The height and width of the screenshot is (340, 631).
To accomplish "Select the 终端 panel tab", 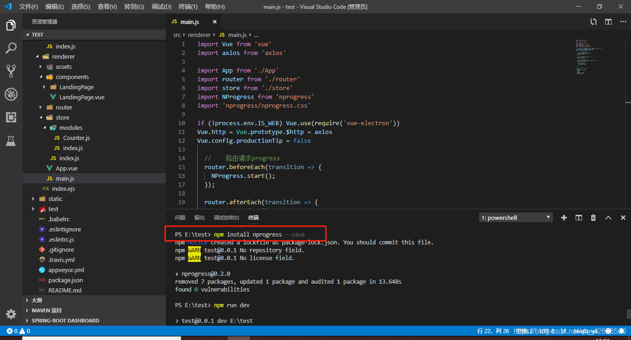I will [x=254, y=218].
